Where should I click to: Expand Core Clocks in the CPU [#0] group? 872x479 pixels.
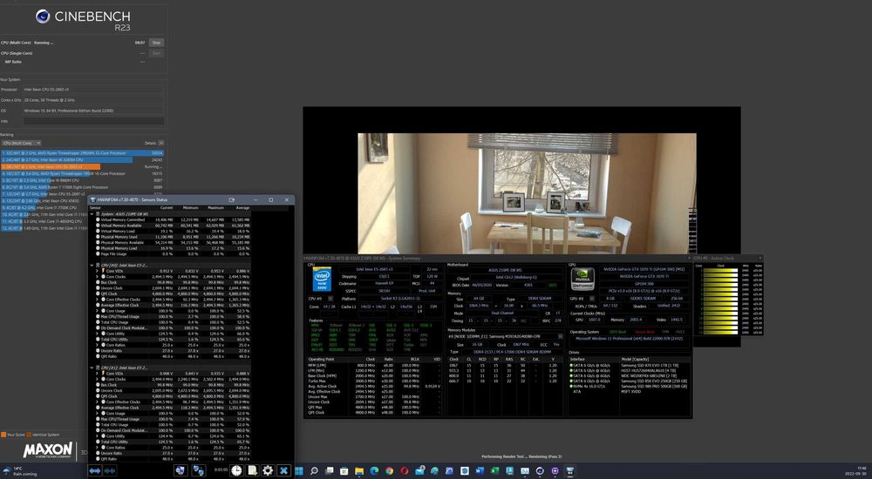97,276
